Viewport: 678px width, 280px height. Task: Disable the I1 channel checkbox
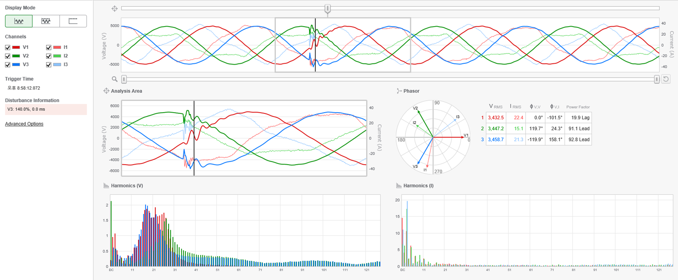(49, 48)
